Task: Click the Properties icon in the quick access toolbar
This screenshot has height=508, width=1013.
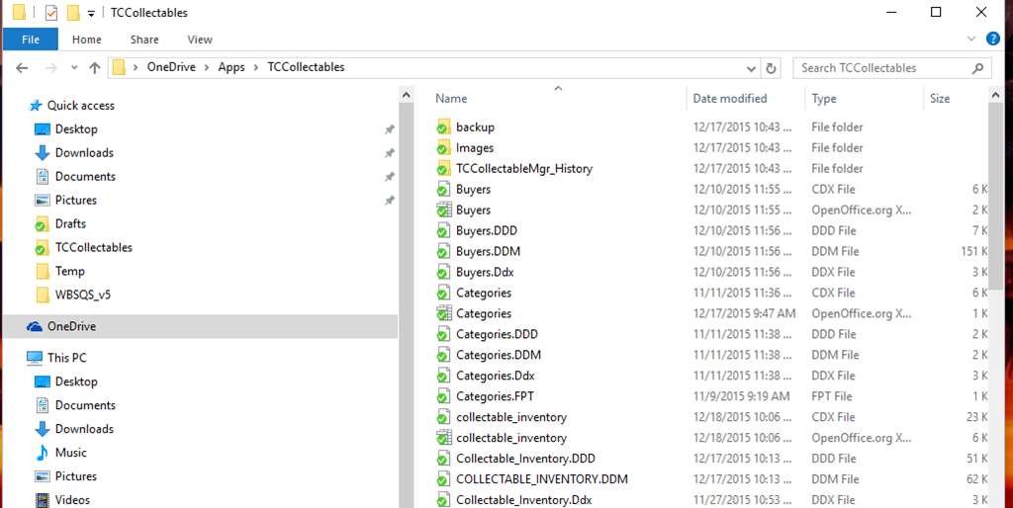Action: (50, 13)
